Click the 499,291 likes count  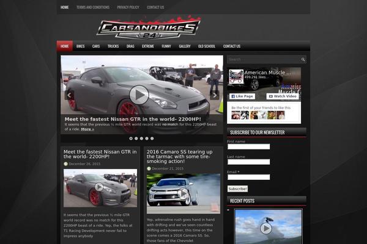pos(255,77)
